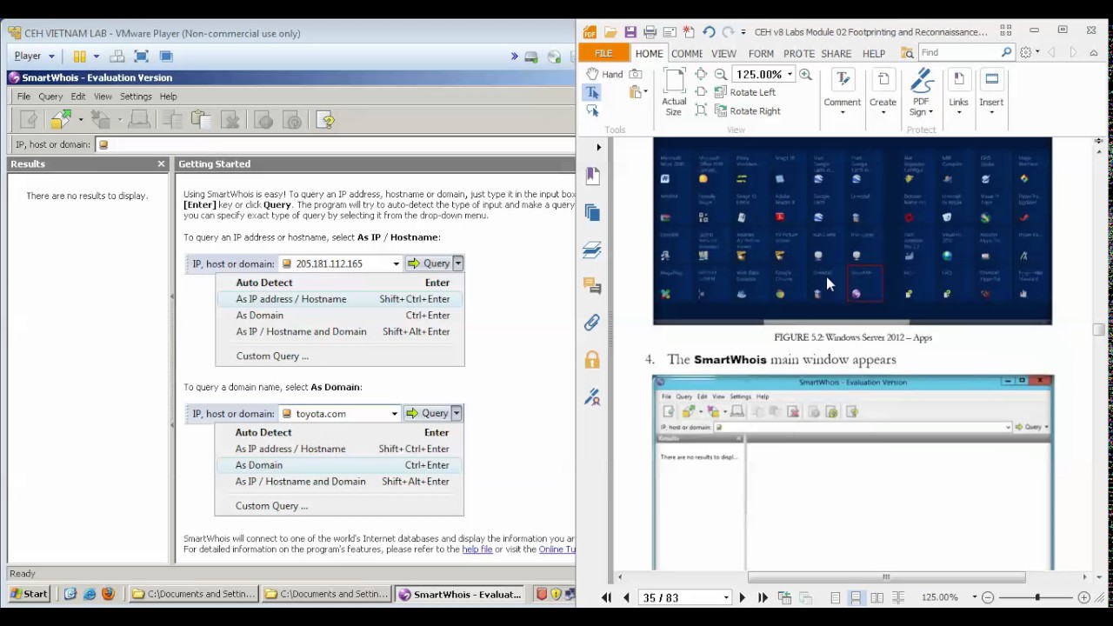Image resolution: width=1113 pixels, height=626 pixels.
Task: Open the Player dropdown menu in VMware
Action: [x=34, y=57]
